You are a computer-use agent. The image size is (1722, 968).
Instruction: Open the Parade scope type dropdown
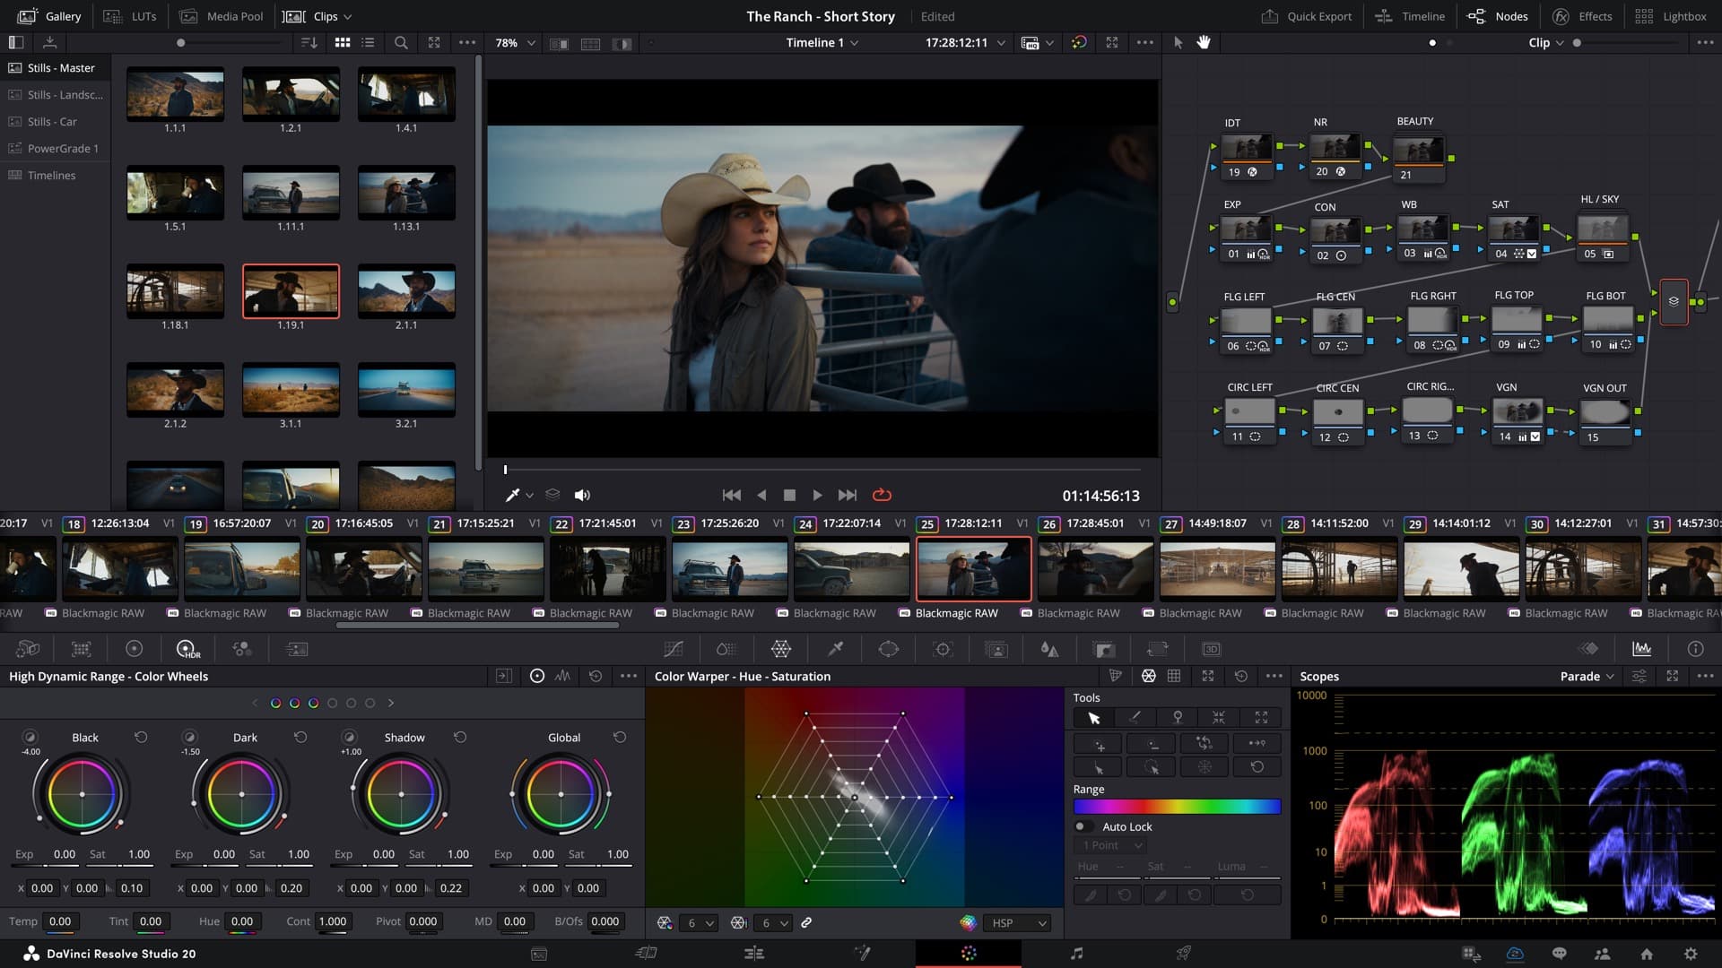click(x=1587, y=677)
